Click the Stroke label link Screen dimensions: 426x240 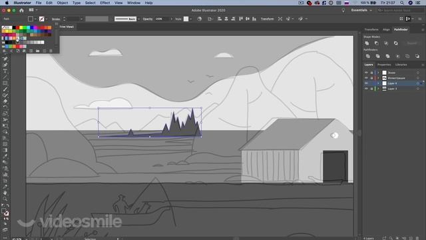pyautogui.click(x=56, y=19)
